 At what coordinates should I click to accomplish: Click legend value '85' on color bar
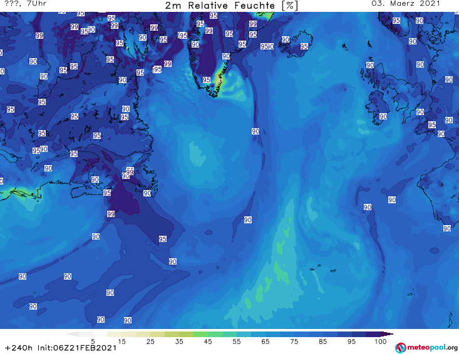322,341
